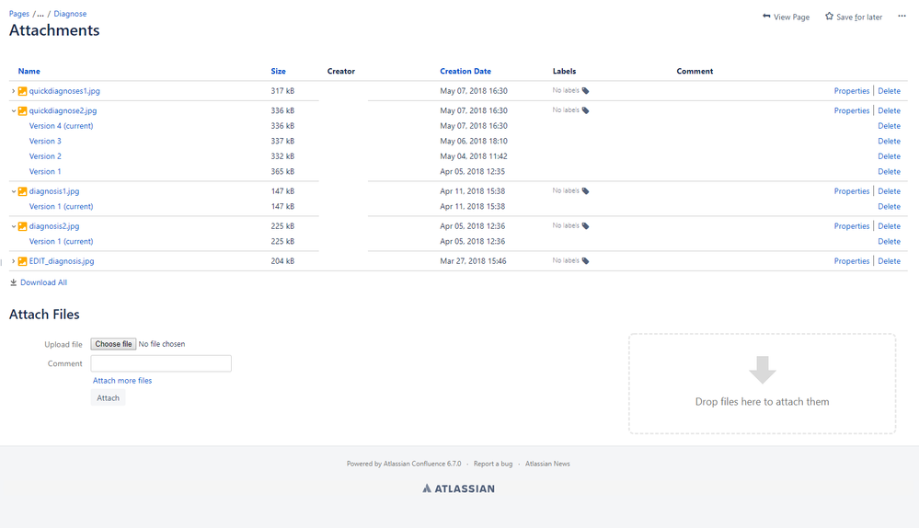Open Version 2 of quickdiagnose2.jpg
Image resolution: width=919 pixels, height=528 pixels.
45,156
